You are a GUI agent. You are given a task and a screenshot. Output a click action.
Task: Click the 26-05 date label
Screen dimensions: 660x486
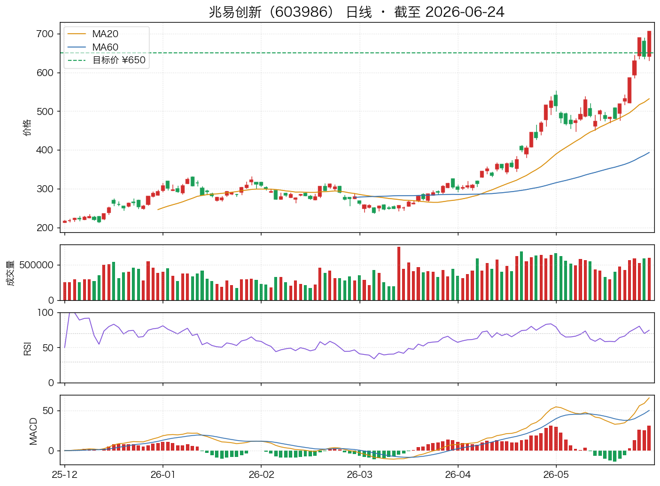556,474
